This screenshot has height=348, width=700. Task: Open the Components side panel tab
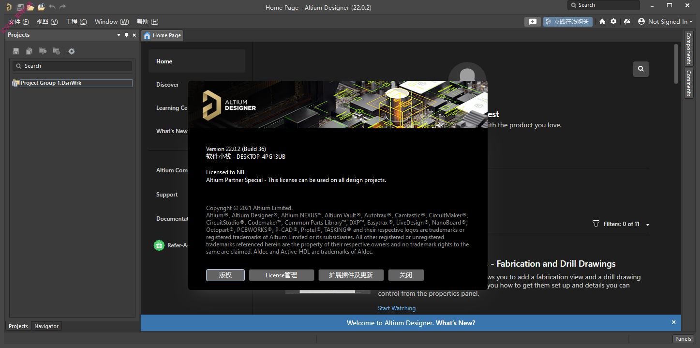coord(688,49)
